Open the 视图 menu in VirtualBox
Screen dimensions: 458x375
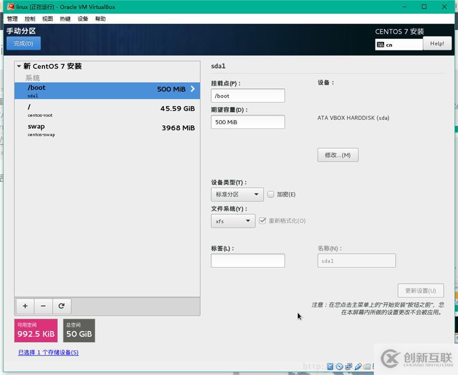pyautogui.click(x=48, y=18)
